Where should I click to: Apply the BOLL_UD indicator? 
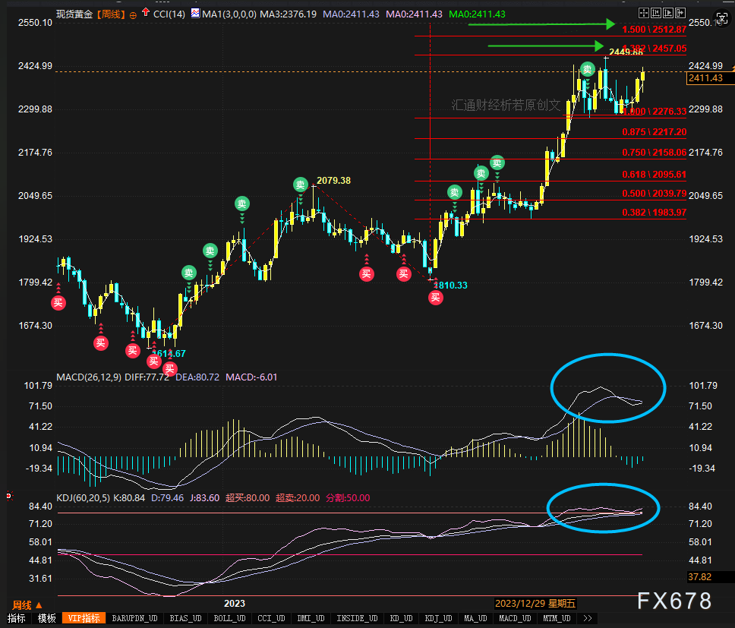pyautogui.click(x=229, y=618)
